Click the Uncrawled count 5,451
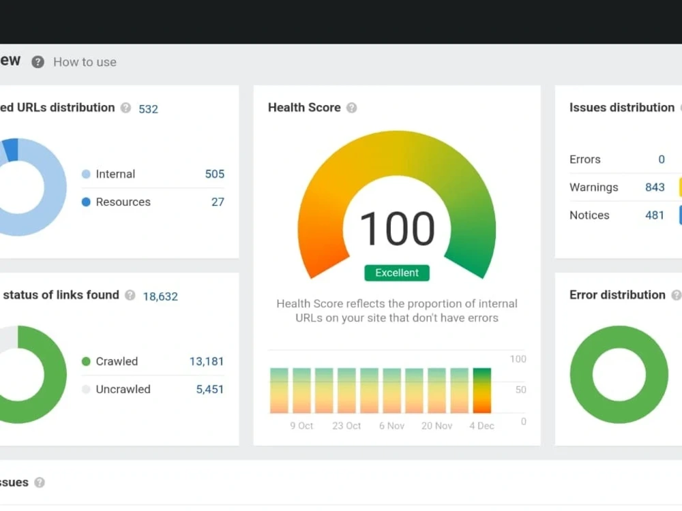Image resolution: width=682 pixels, height=511 pixels. point(209,389)
